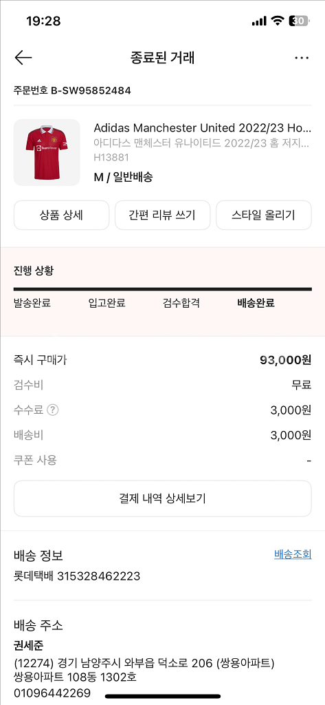This screenshot has height=705, width=325.
Task: Click the 스타일 올리기 button
Action: tap(263, 215)
